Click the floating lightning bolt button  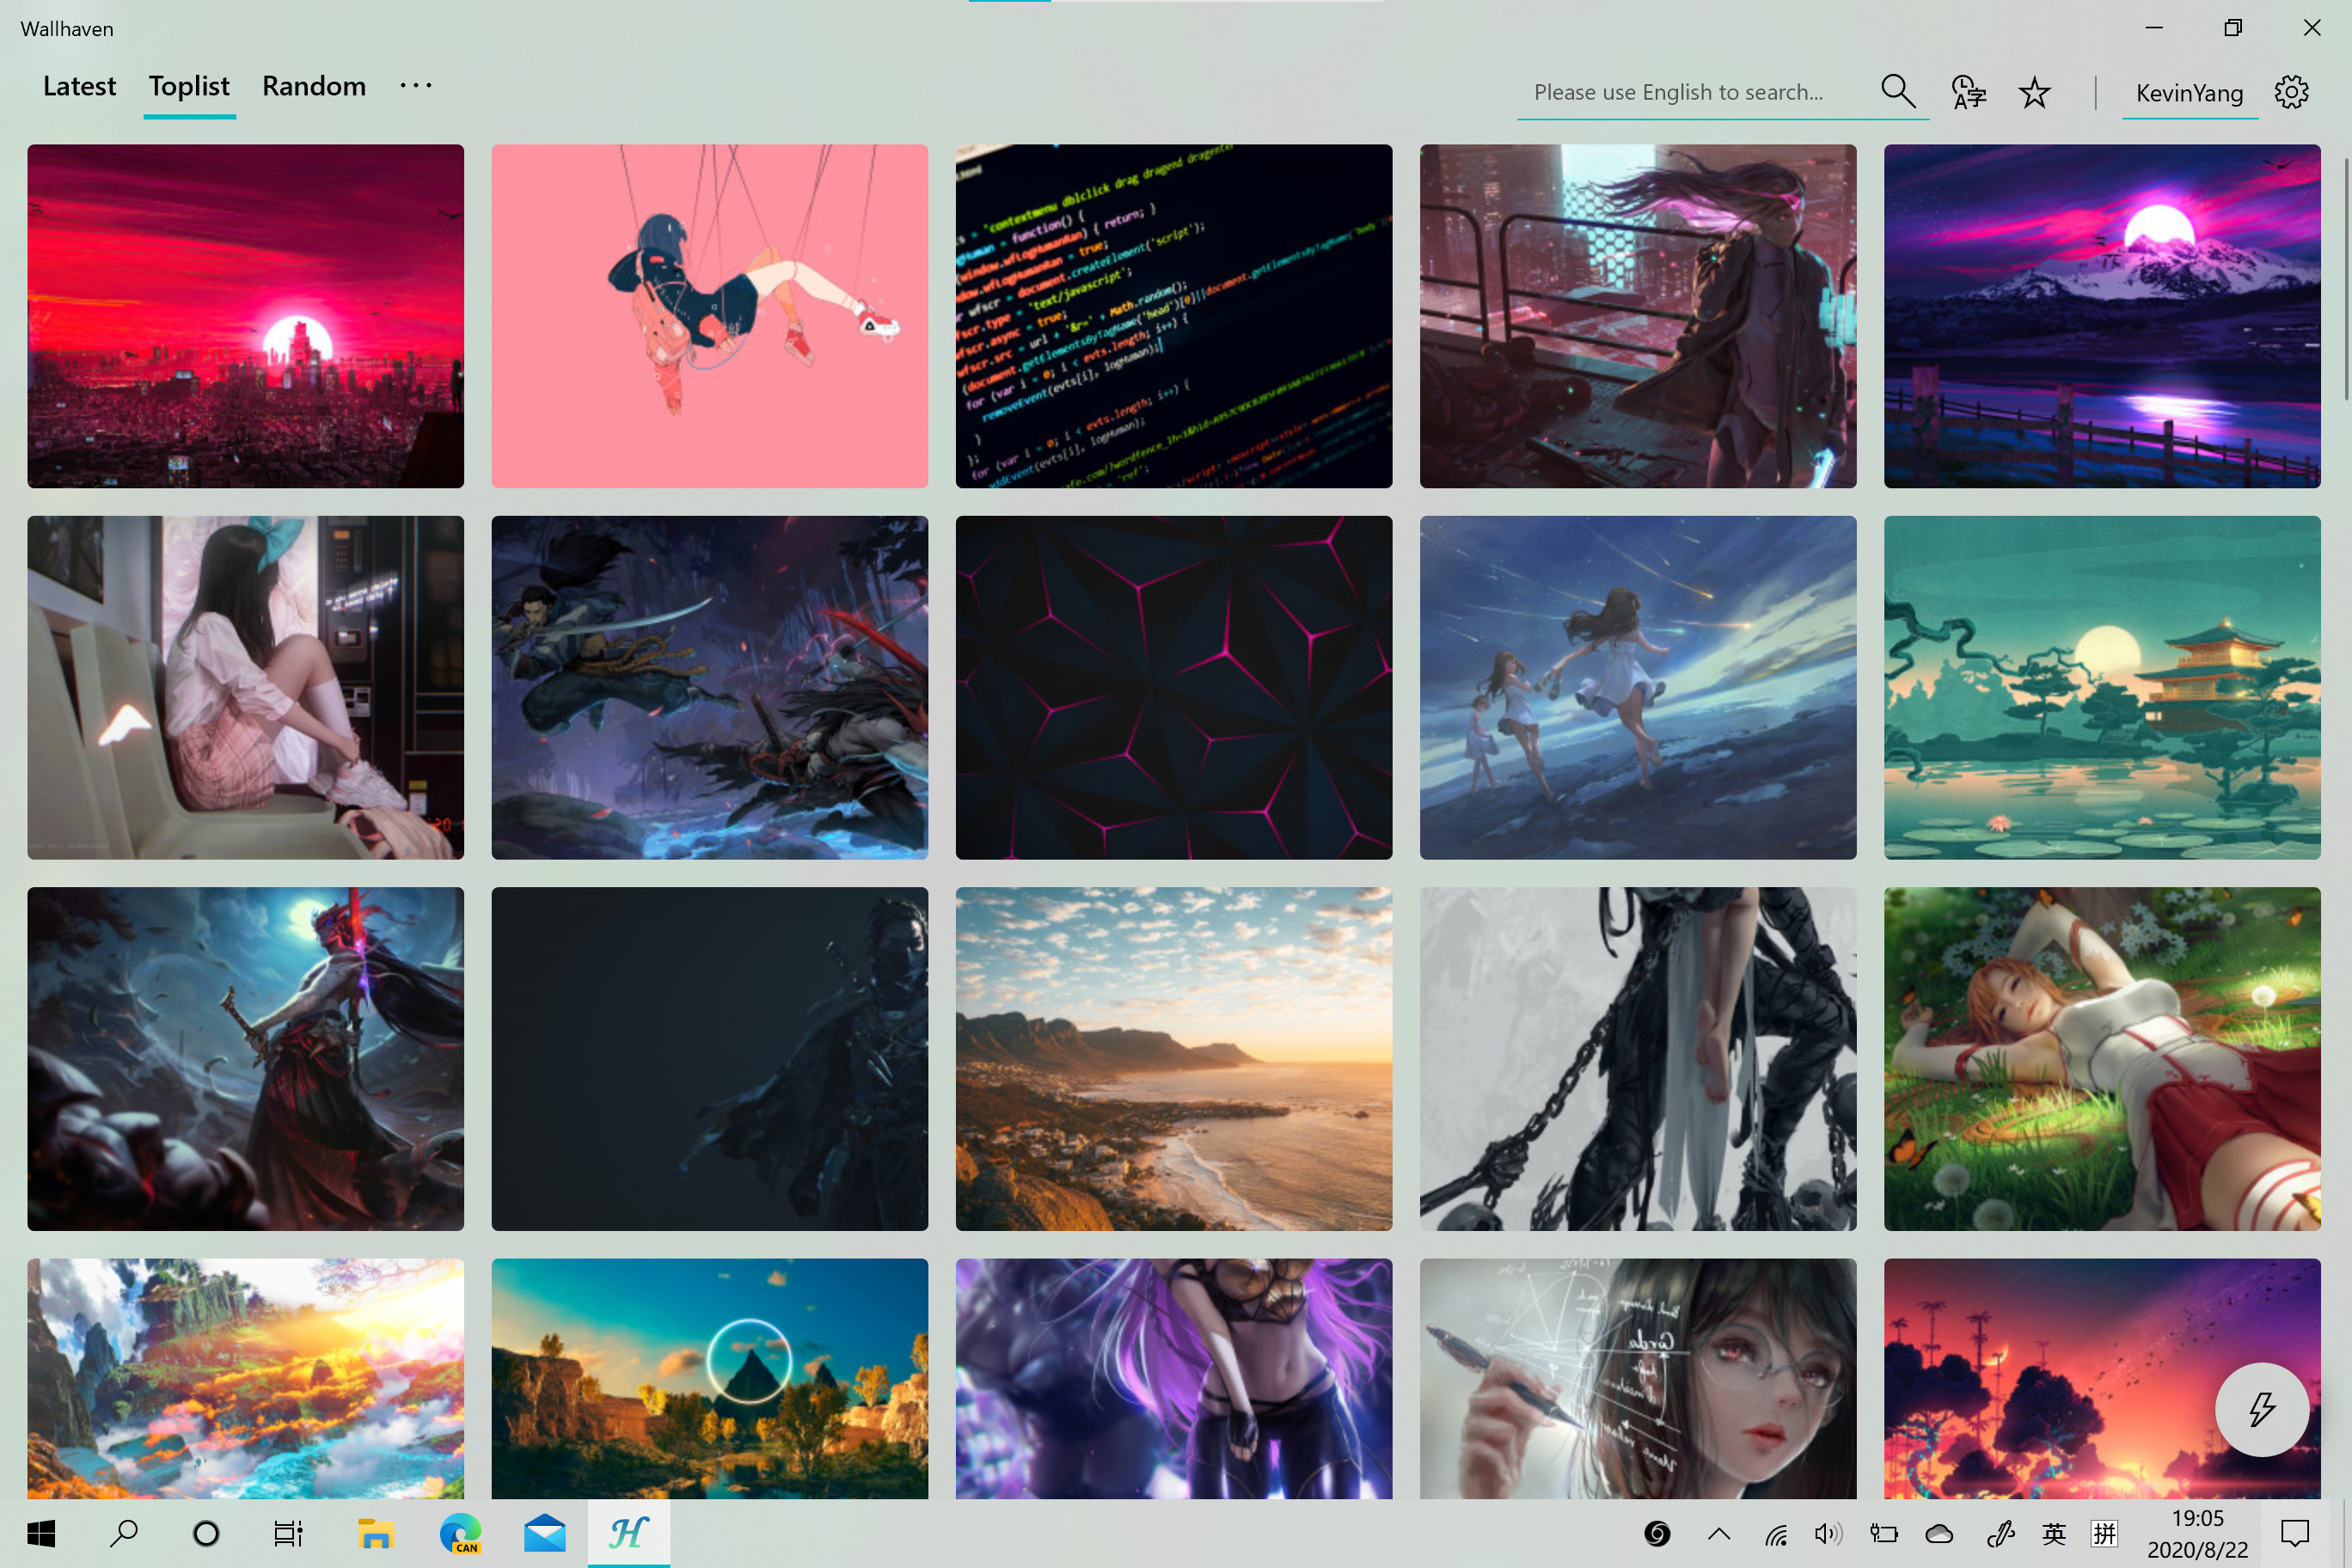point(2261,1409)
